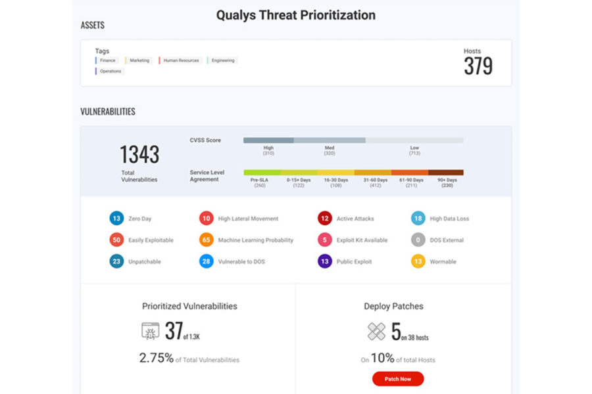Image resolution: width=592 pixels, height=394 pixels.
Task: Click the 2.75% of Total Vulnerabilities value
Action: coord(157,358)
